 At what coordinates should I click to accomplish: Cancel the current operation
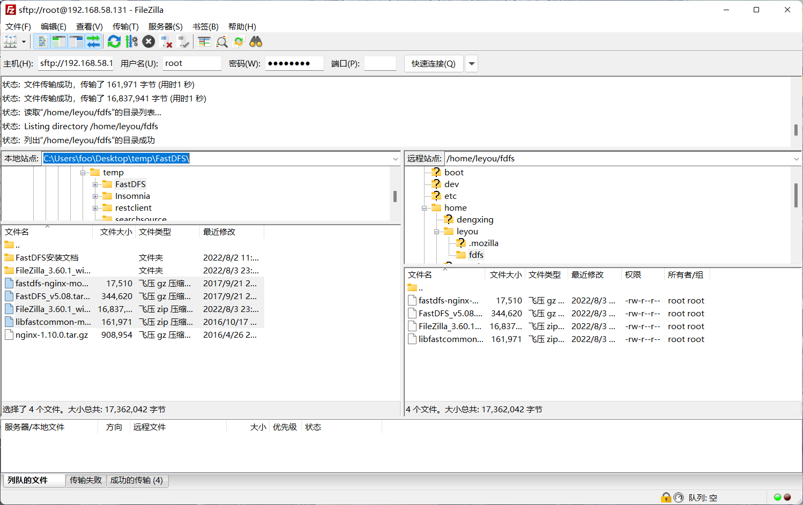click(x=148, y=42)
